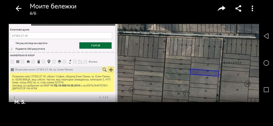Image resolution: width=273 pixels, height=126 pixels.
Task: Click parcel 49 on the map
Action: click(205, 98)
